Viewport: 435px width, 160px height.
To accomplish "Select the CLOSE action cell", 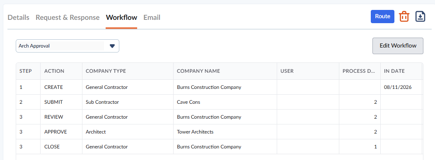I will tap(61, 147).
